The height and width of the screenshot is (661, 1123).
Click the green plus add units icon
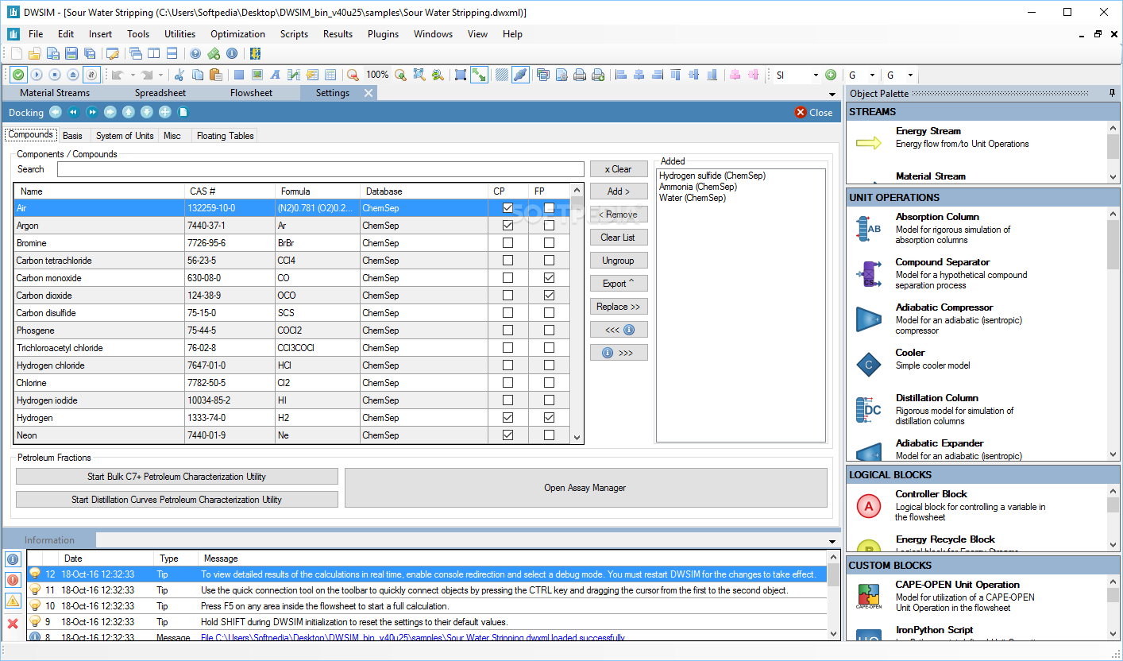[831, 75]
